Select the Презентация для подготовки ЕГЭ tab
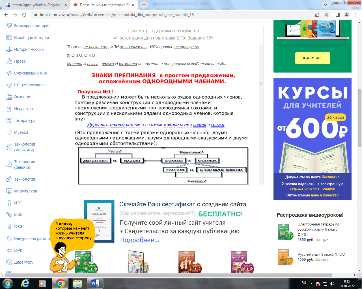The image size is (362, 289). pyautogui.click(x=104, y=5)
